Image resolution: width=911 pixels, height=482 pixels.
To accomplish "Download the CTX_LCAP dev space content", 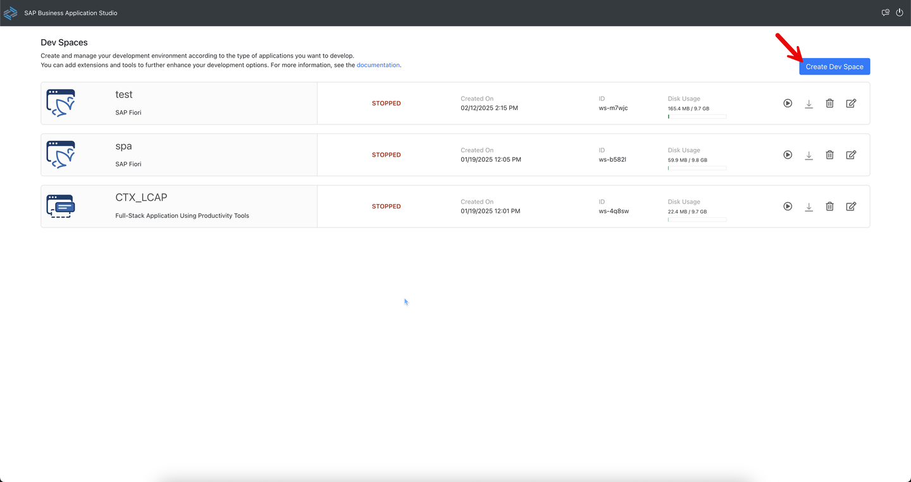I will 809,207.
